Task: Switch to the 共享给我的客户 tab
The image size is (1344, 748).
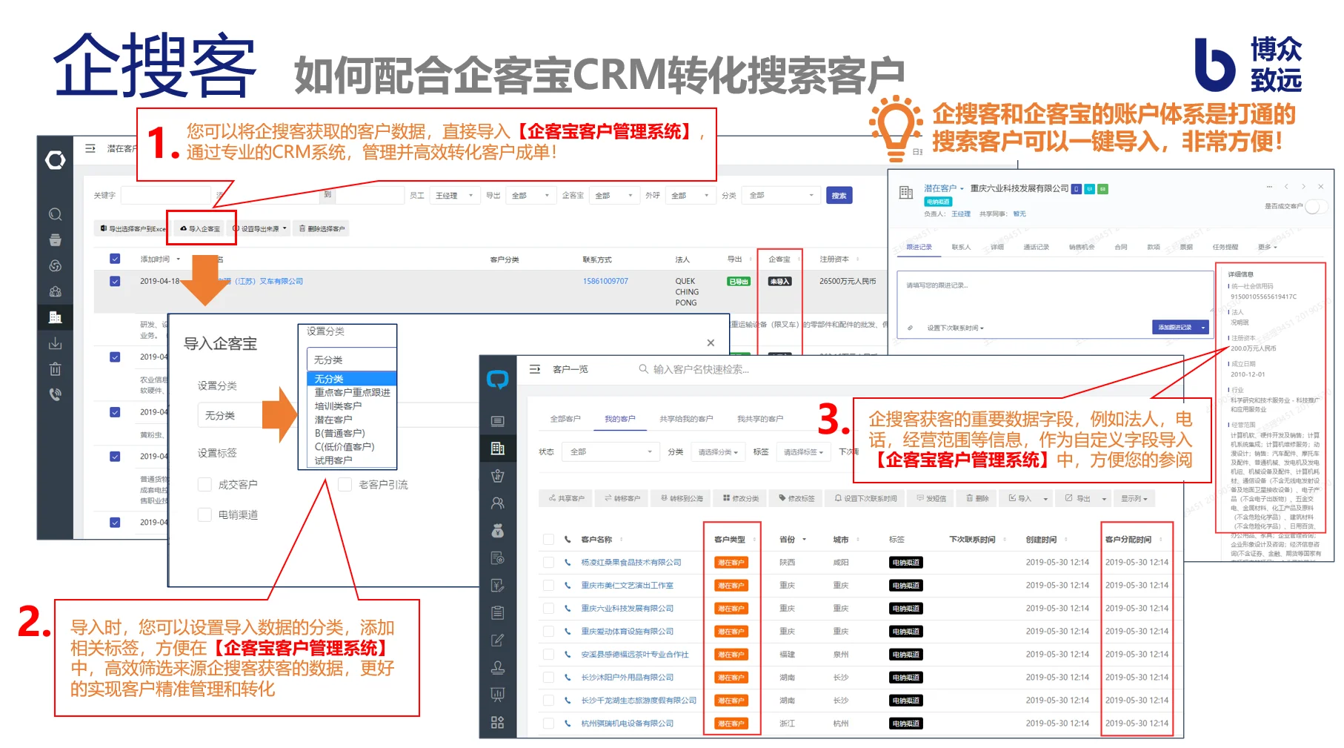Action: (686, 419)
